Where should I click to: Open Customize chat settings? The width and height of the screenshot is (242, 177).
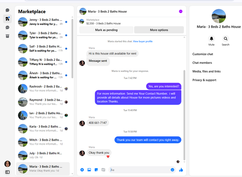point(203,54)
